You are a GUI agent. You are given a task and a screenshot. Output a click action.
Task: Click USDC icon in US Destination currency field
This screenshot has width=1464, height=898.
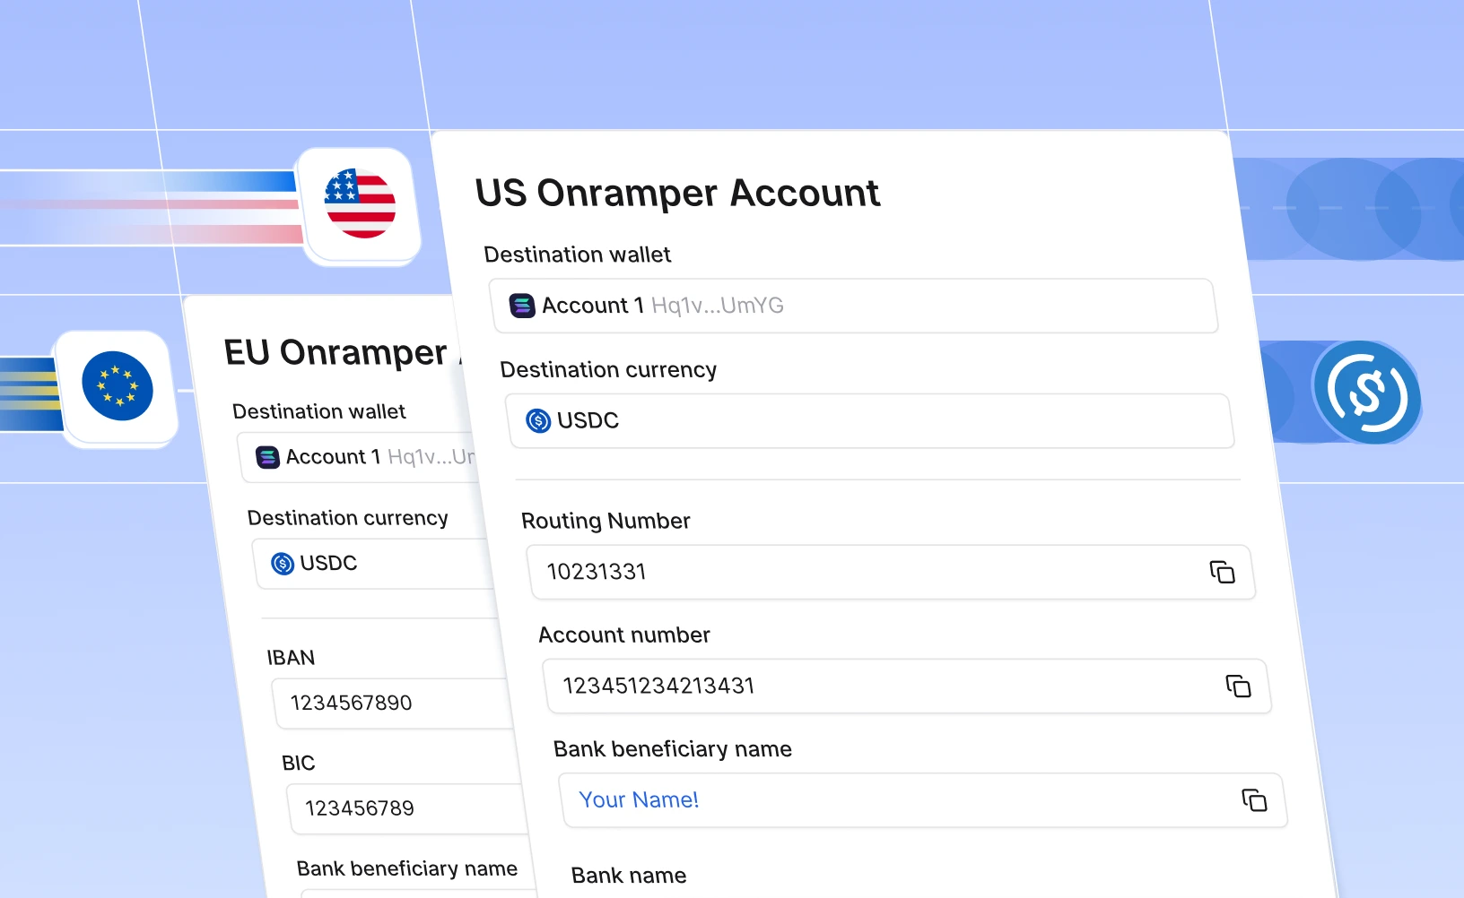(x=538, y=420)
